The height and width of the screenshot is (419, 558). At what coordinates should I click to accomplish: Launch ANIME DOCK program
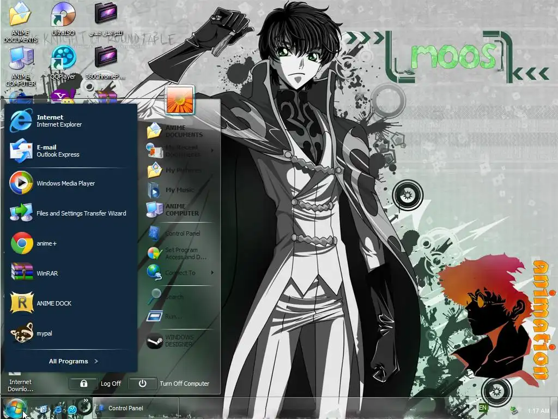(70, 303)
